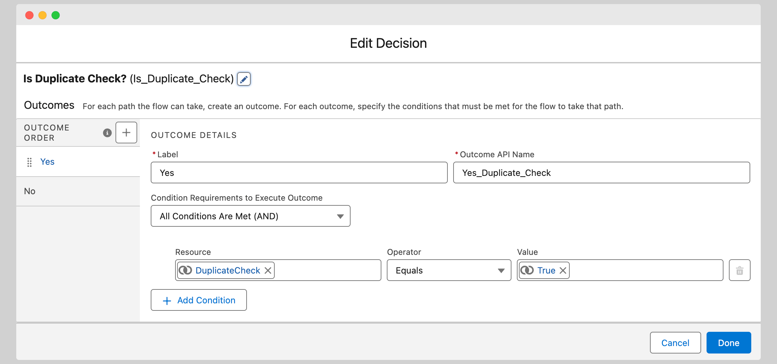Click the green maximize window button
The image size is (777, 364).
[56, 15]
